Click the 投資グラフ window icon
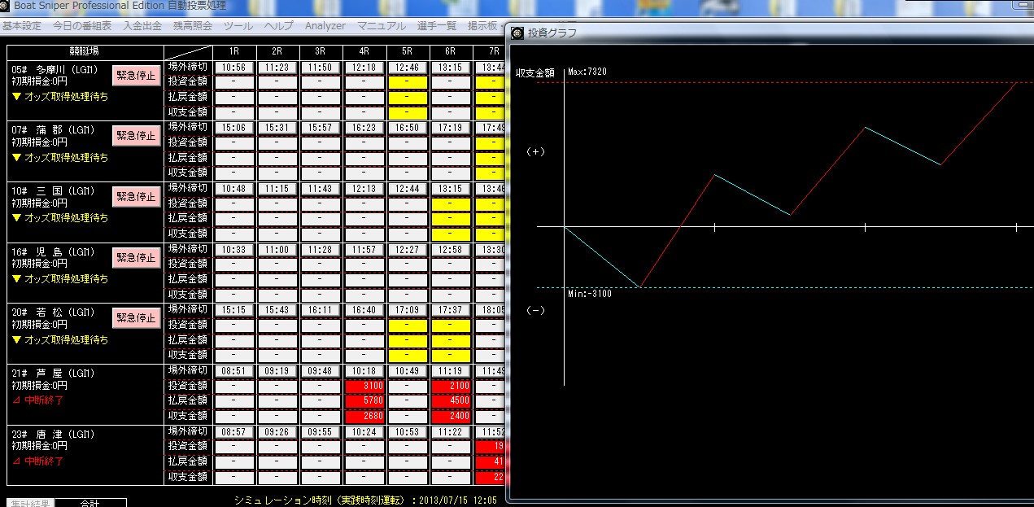This screenshot has height=507, width=1034. click(517, 33)
